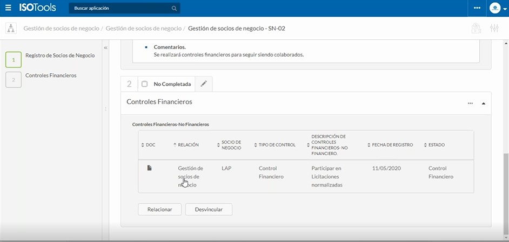Sort by Fecha de Registro column
509x242 pixels.
coord(392,145)
